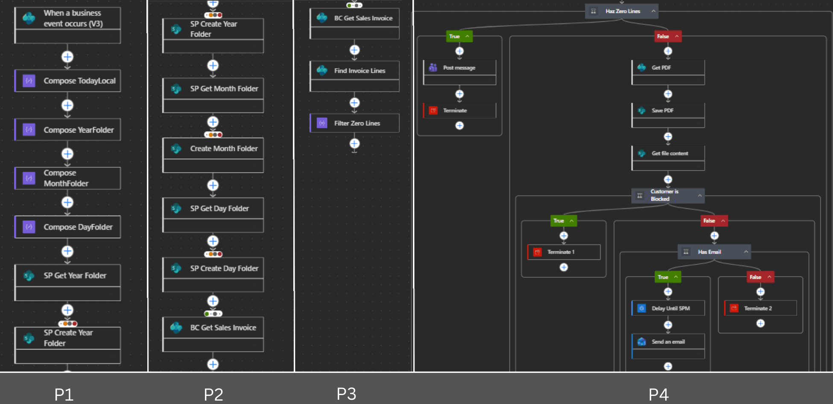Click the clock icon on Delay Until 5PM
Viewport: 833px width, 404px height.
pos(641,308)
